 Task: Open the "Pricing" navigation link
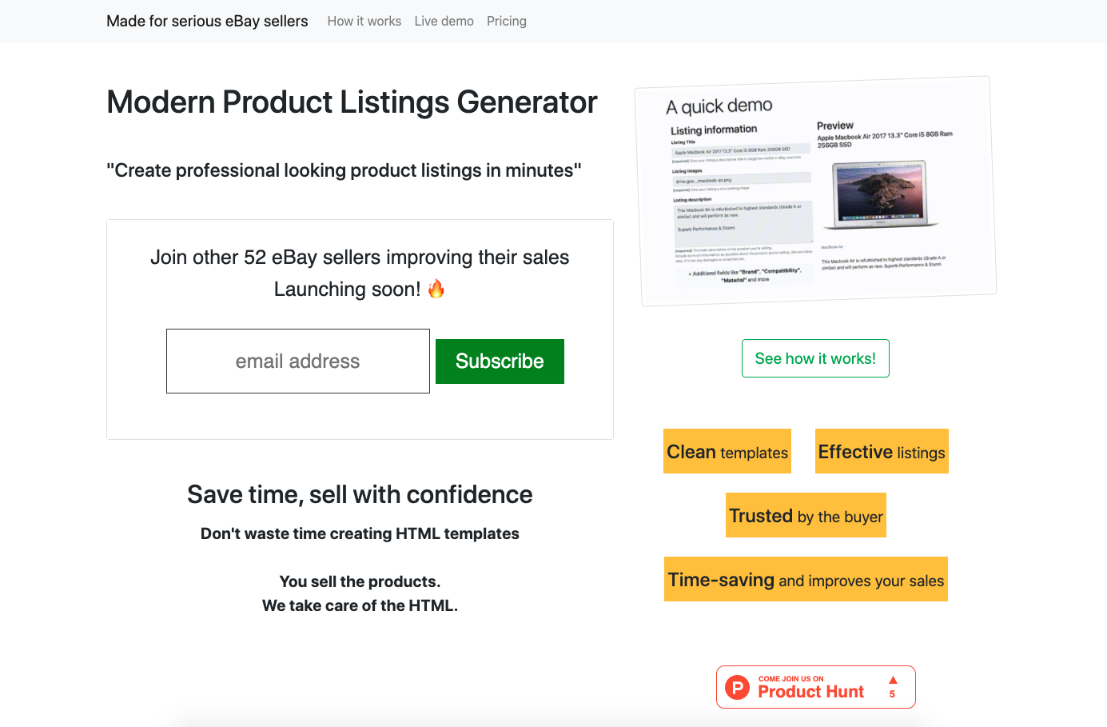506,21
